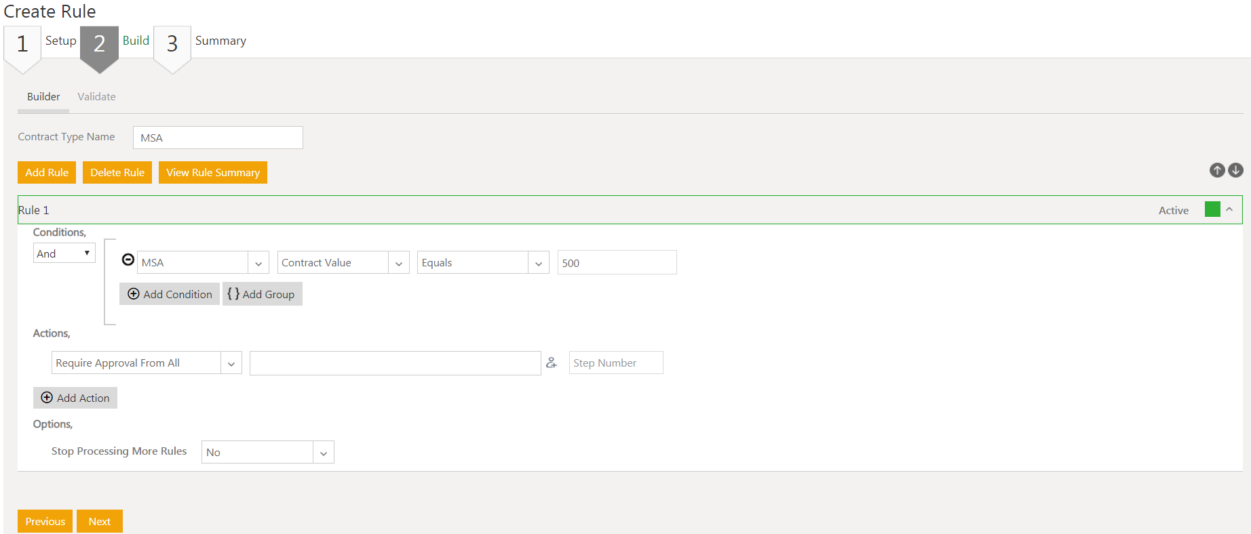Click the braces icon on Add Group
Screen dimensions: 1251x534
pyautogui.click(x=233, y=293)
